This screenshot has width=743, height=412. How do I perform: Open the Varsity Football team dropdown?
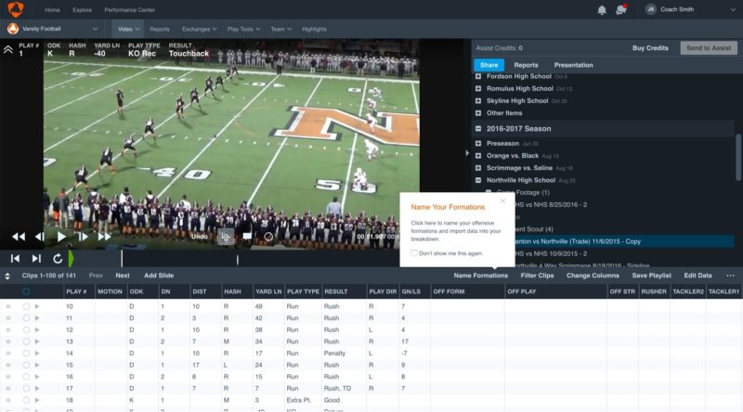click(x=53, y=29)
